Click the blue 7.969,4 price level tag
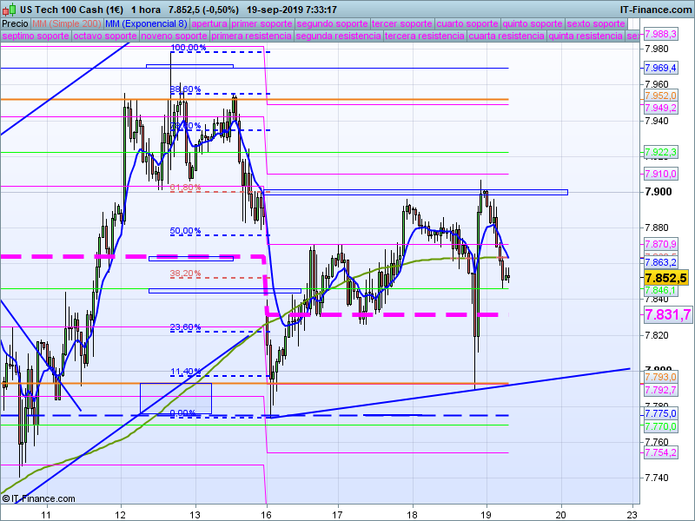 [x=660, y=68]
